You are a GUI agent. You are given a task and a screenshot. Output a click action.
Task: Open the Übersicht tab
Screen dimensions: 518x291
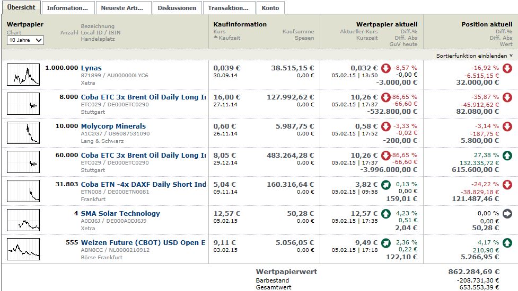pyautogui.click(x=21, y=7)
